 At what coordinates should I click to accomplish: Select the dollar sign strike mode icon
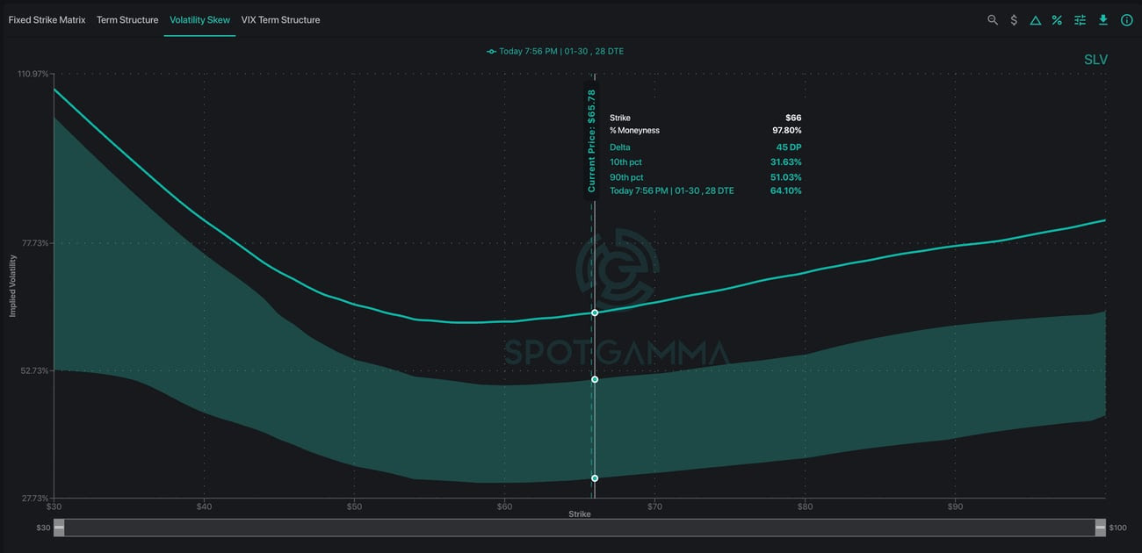(x=1014, y=19)
